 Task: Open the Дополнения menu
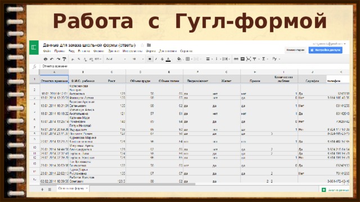point(168,51)
